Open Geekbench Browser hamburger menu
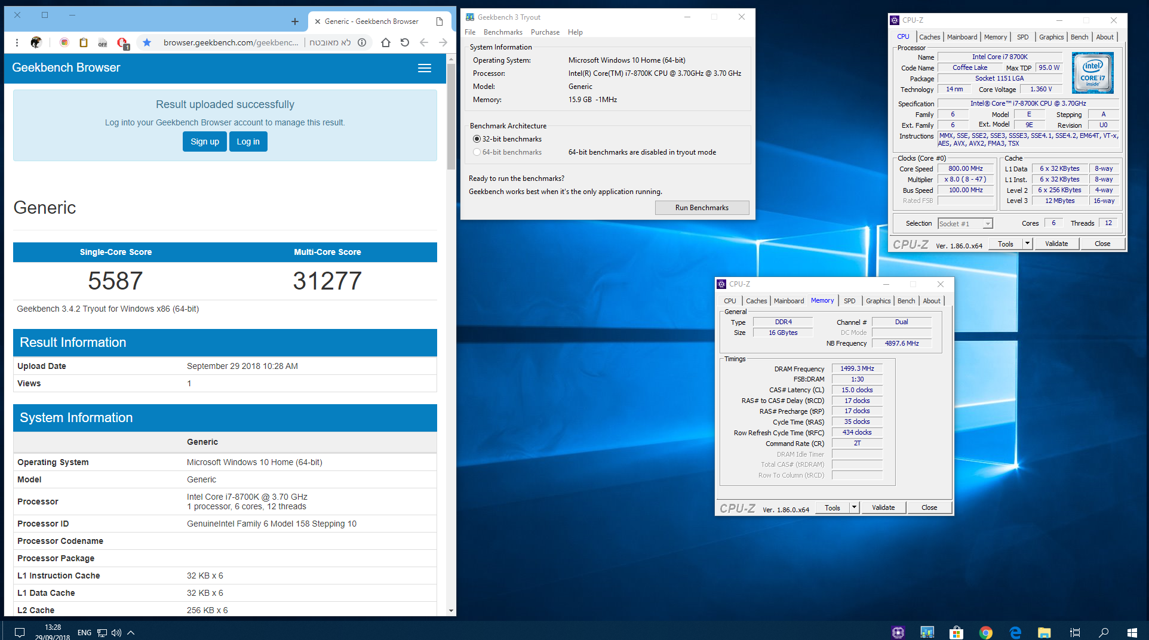The image size is (1149, 640). pos(425,68)
